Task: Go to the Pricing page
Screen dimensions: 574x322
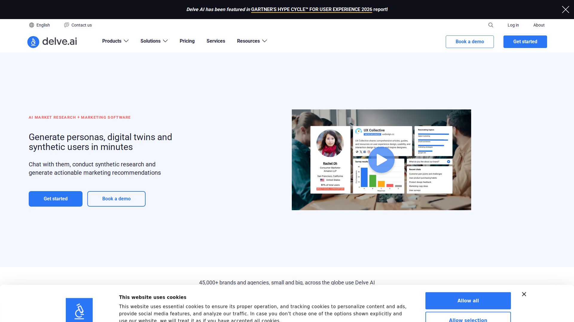Action: (187, 41)
